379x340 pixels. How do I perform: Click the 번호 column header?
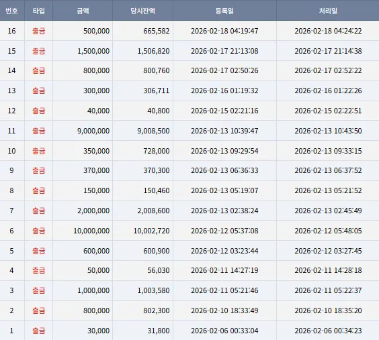pos(11,11)
